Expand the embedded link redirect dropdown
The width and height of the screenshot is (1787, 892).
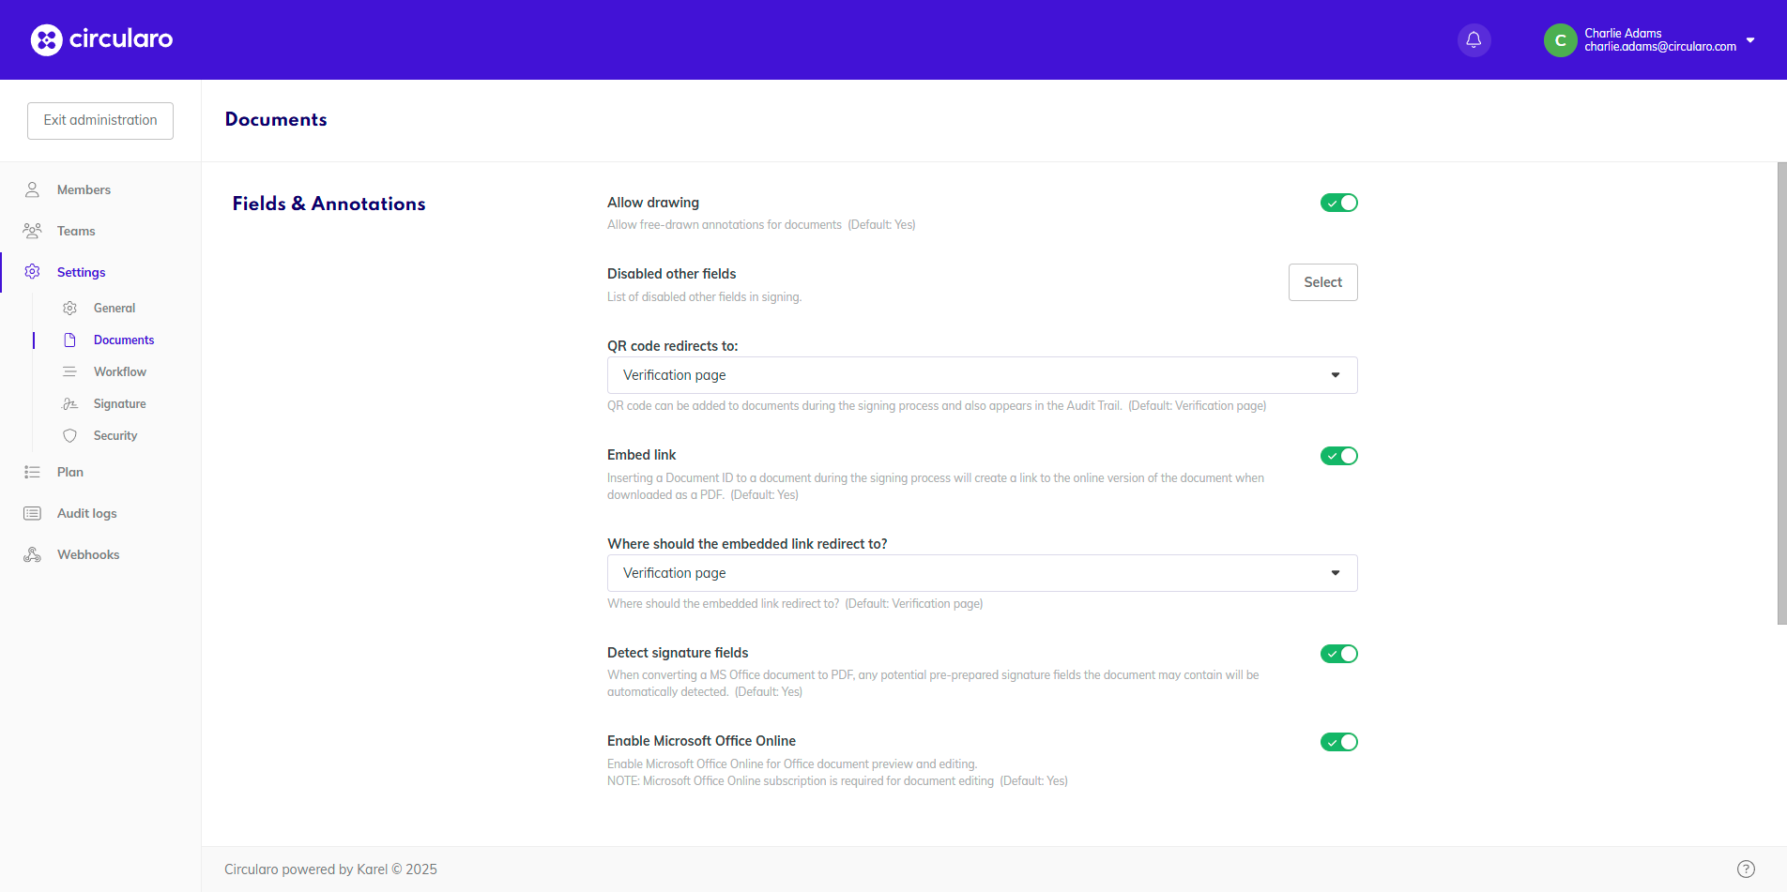click(x=982, y=573)
